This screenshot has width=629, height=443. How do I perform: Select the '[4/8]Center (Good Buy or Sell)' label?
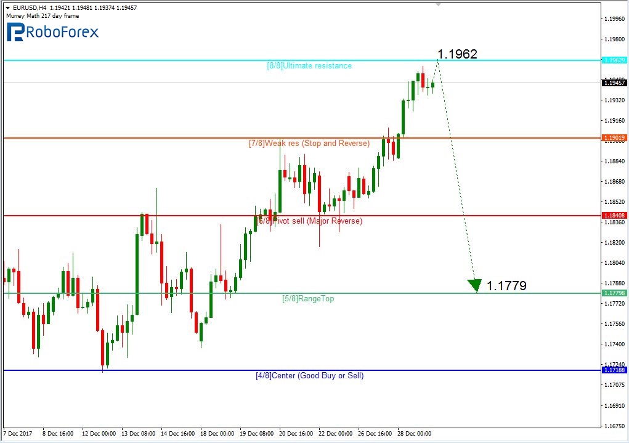(x=310, y=376)
